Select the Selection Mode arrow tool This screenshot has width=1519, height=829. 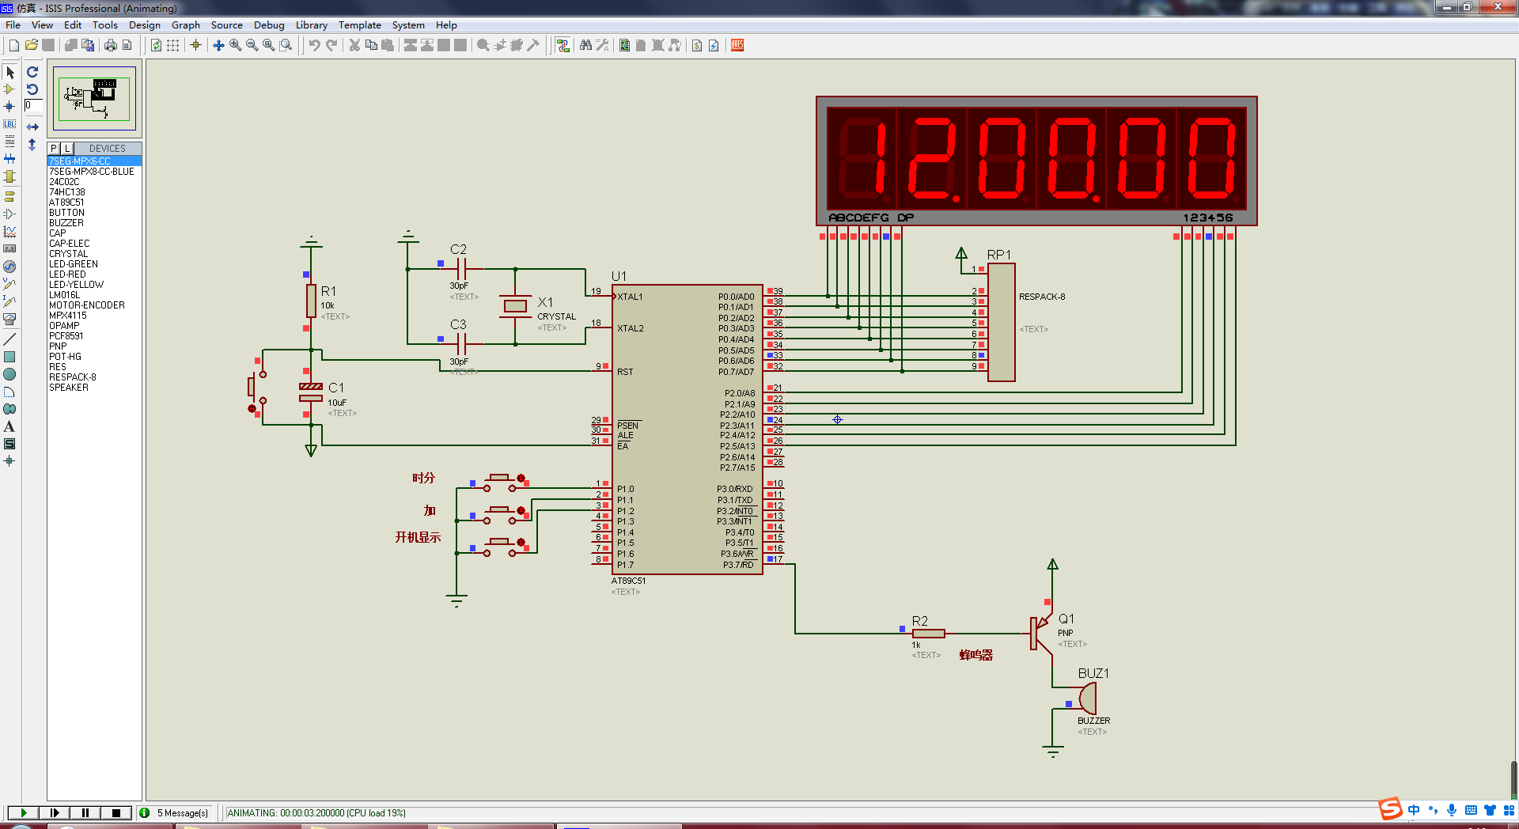(9, 72)
